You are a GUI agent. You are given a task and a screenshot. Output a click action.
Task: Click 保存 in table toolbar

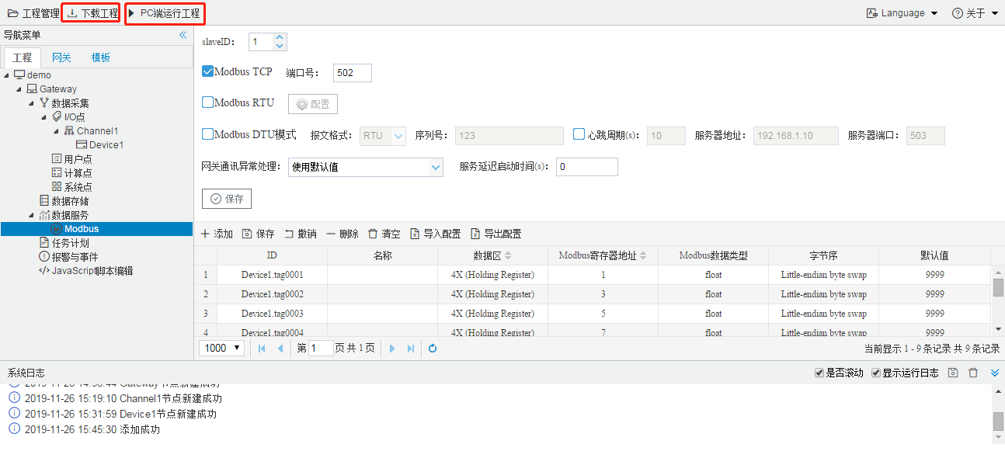coord(258,234)
